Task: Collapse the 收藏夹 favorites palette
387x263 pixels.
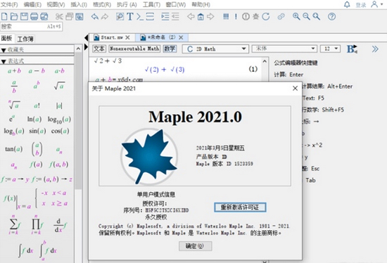Action: pos(4,50)
